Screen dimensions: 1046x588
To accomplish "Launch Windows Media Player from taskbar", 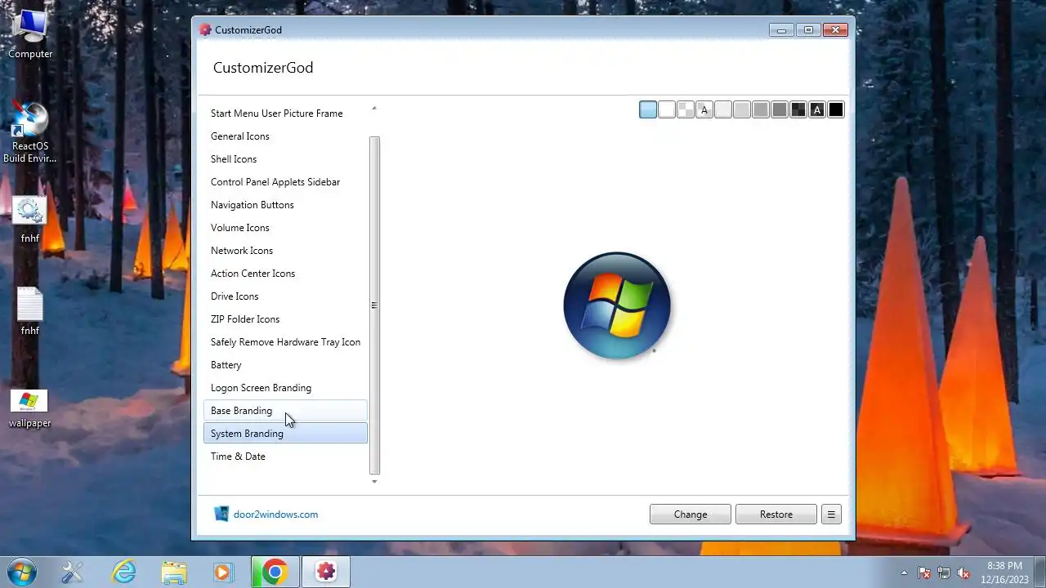I will 223,572.
